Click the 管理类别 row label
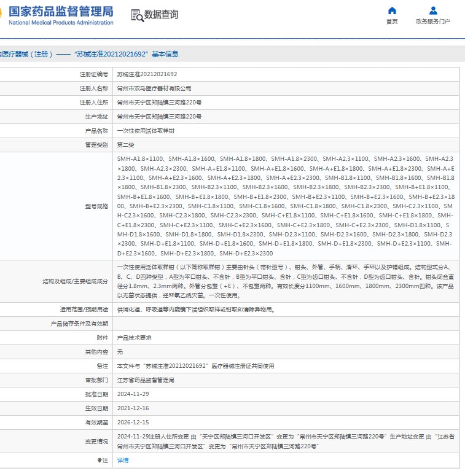 [96, 145]
